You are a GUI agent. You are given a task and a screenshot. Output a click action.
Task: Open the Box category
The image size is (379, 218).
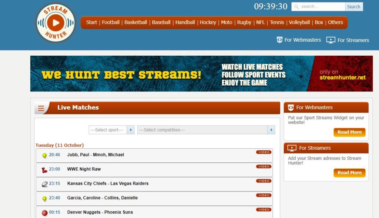click(x=319, y=23)
